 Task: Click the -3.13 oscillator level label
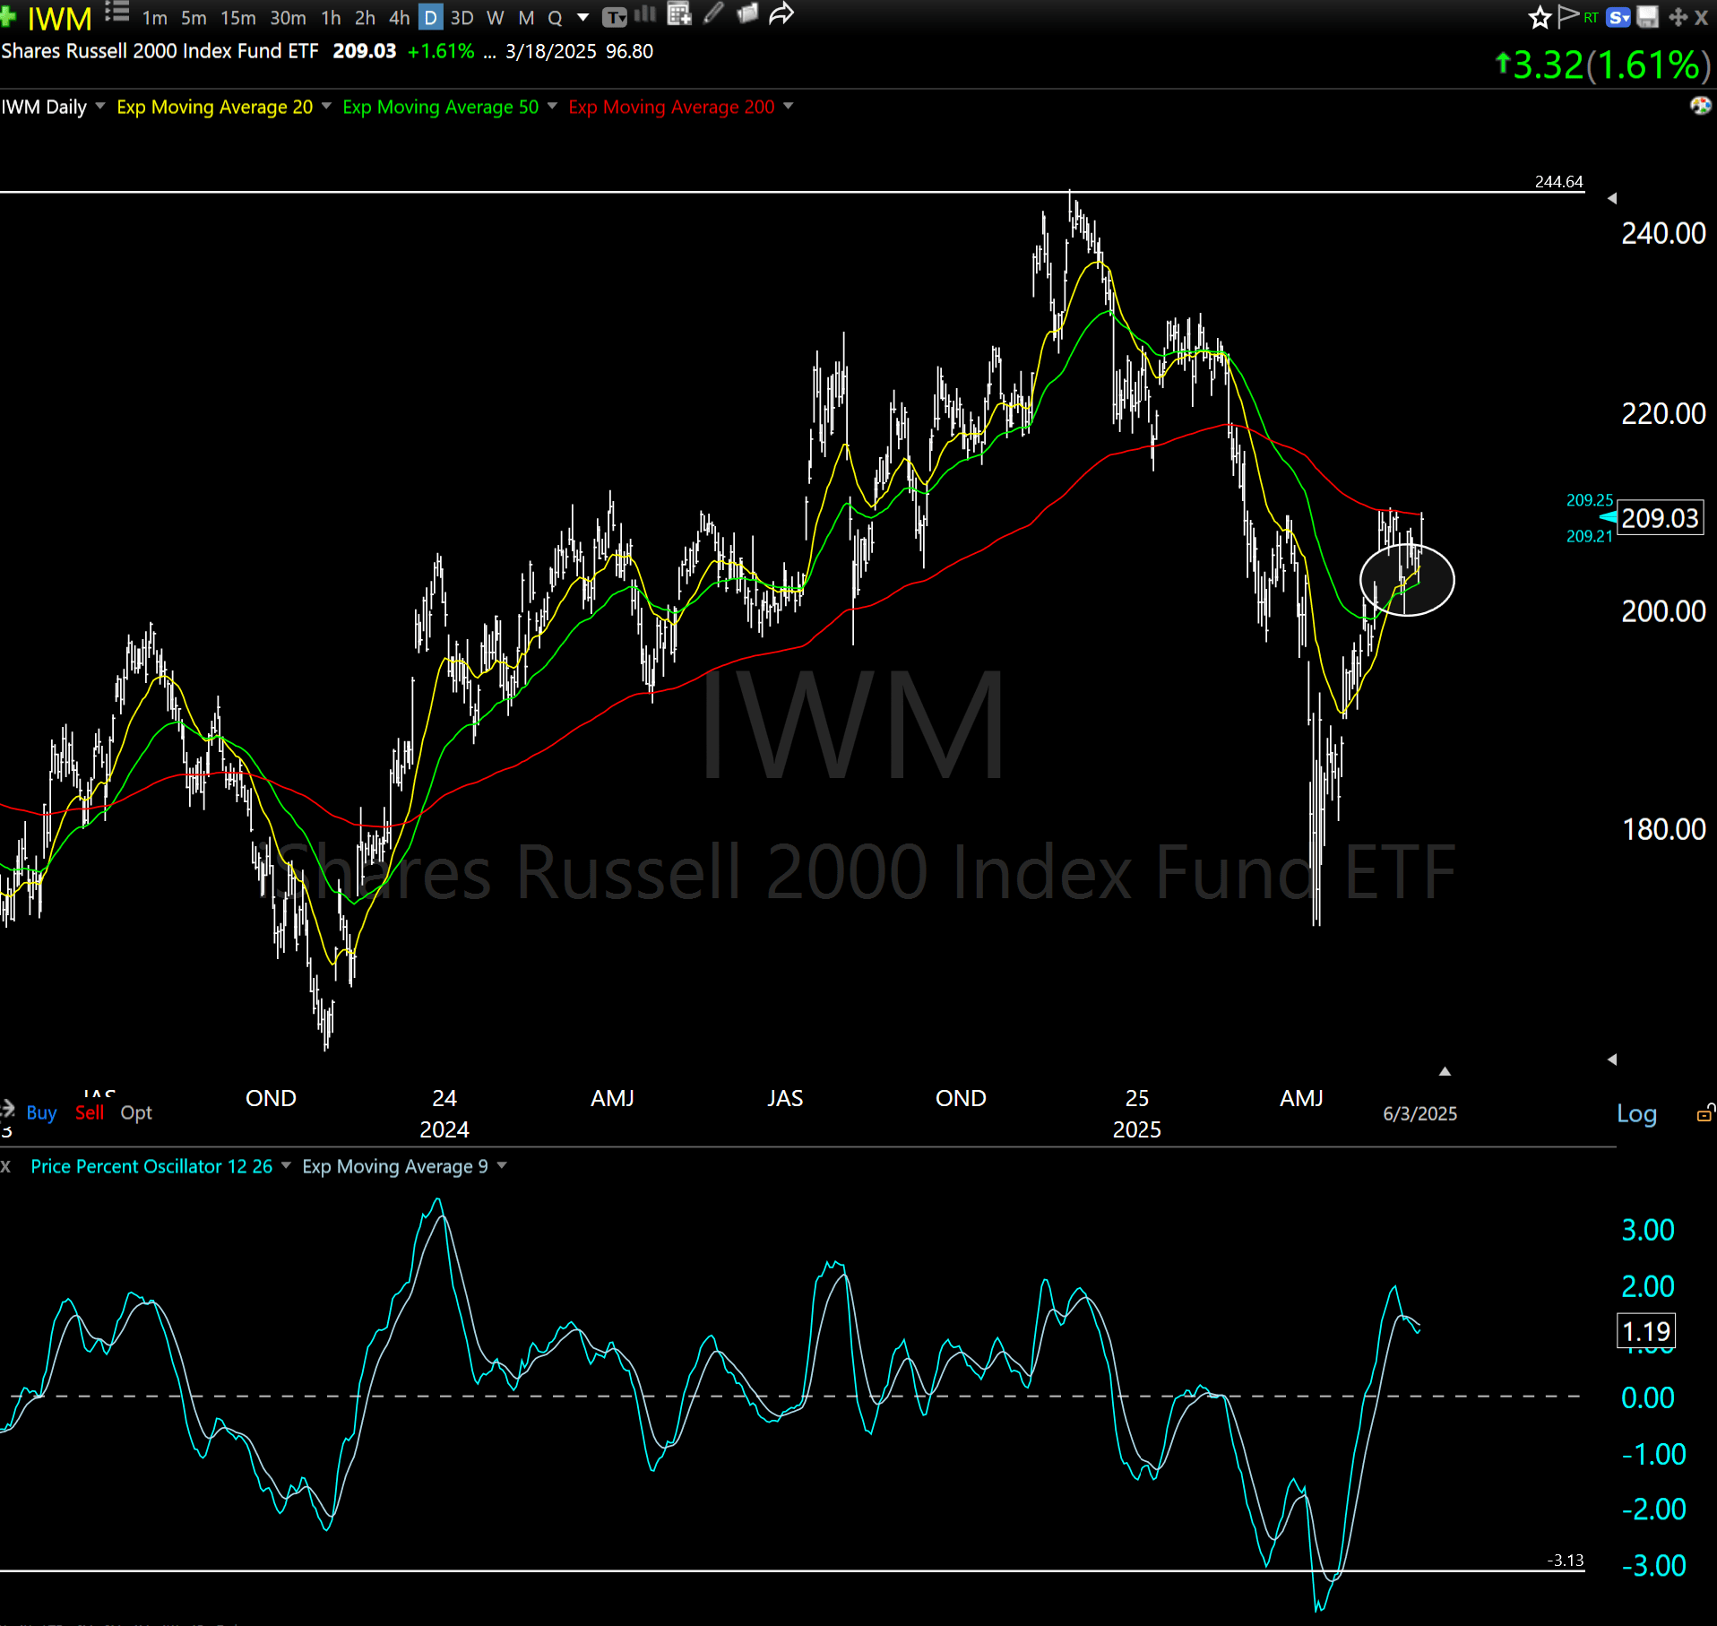(x=1566, y=1561)
